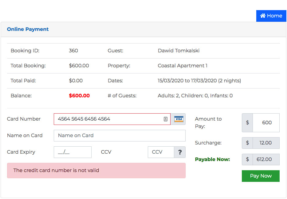Image resolution: width=287 pixels, height=199 pixels.
Task: Select the CCV input field
Action: tap(161, 152)
